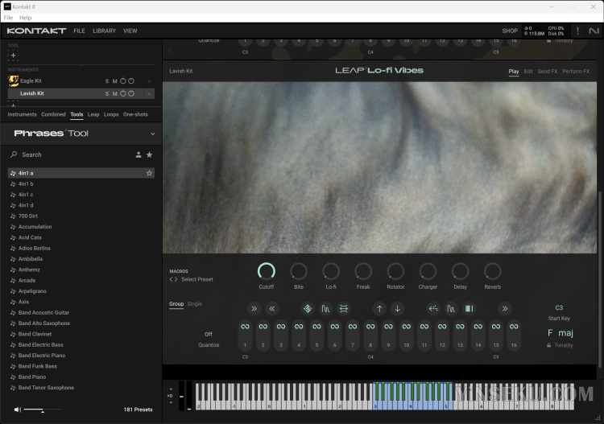Expand the Phrases Tool dropdown chevron
The image size is (604, 424).
(152, 134)
